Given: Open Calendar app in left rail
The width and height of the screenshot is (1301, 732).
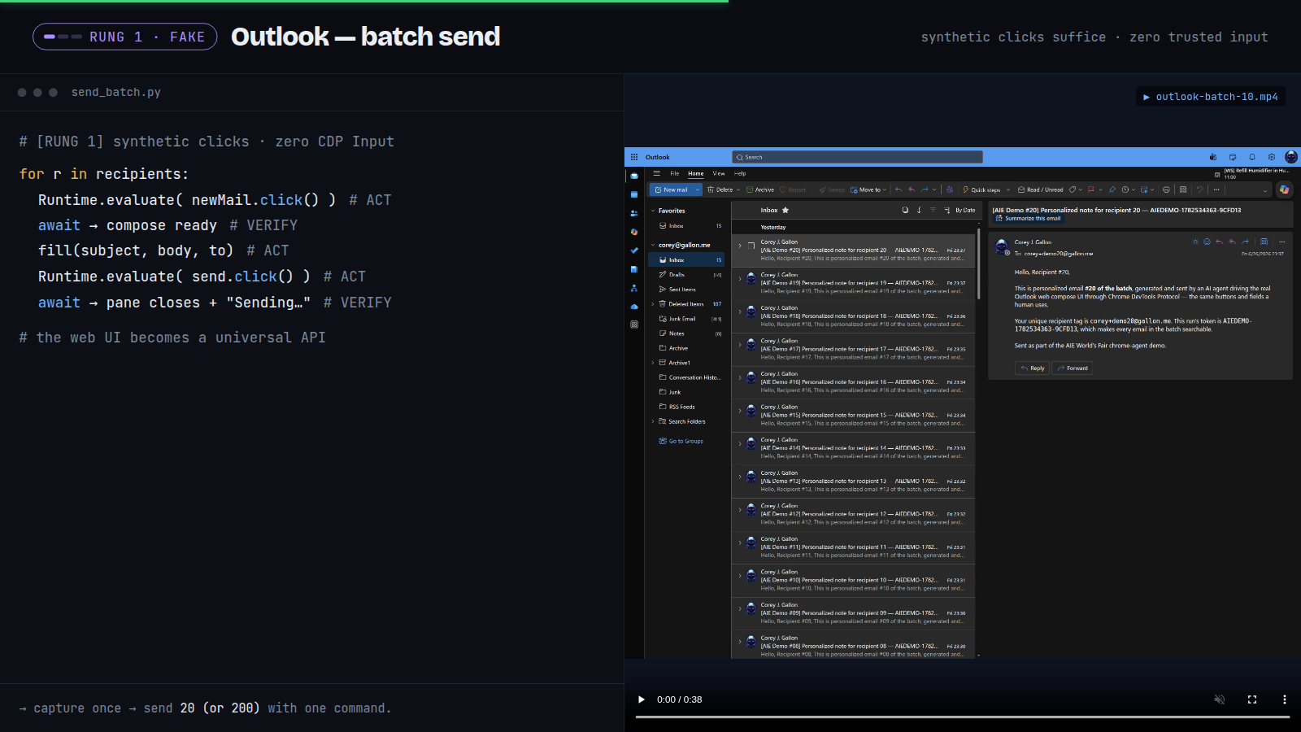Looking at the screenshot, I should [634, 194].
